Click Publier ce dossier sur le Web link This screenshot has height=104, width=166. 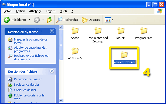(x=29, y=97)
